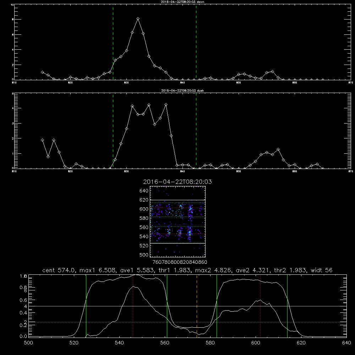
Task: Click the red dotted peak line near 546
Action: 133,306
